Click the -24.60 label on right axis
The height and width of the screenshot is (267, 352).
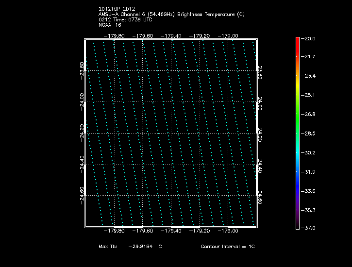[261, 194]
